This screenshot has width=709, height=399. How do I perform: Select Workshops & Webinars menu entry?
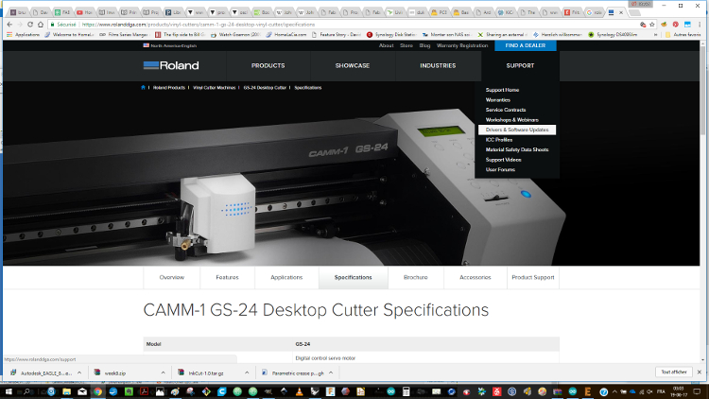[511, 120]
